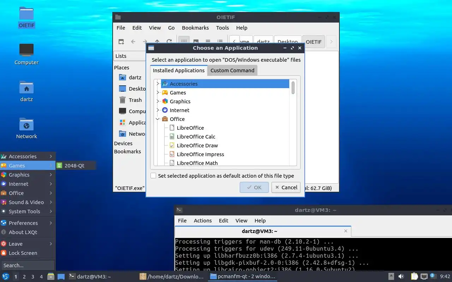Switch to workspace 3 in pager
Screen dimensions: 452x282
pyautogui.click(x=33, y=276)
